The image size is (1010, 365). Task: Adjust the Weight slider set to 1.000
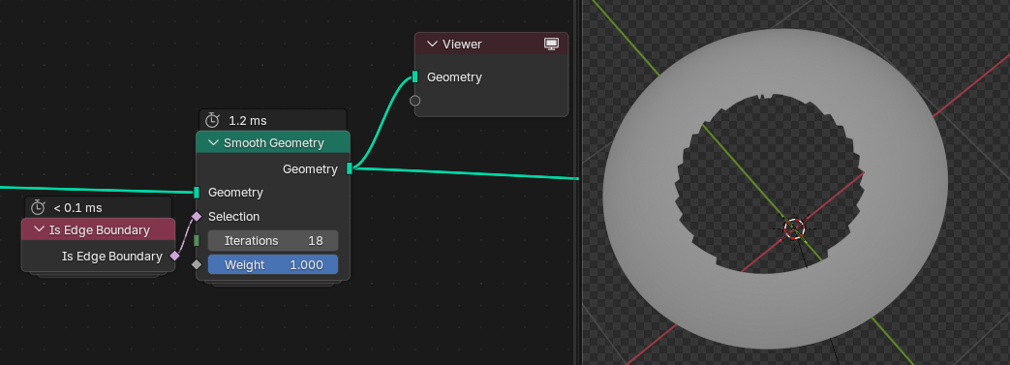[x=272, y=264]
